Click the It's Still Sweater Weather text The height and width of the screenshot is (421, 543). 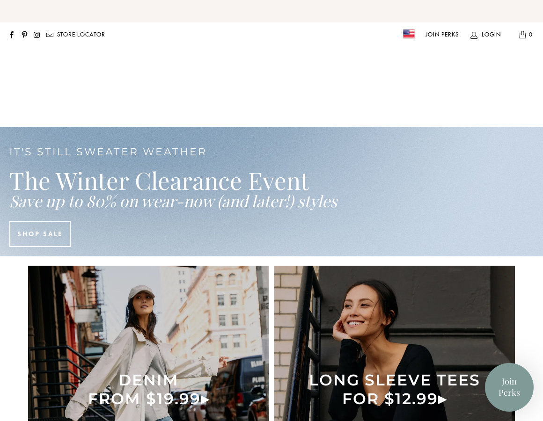[108, 152]
